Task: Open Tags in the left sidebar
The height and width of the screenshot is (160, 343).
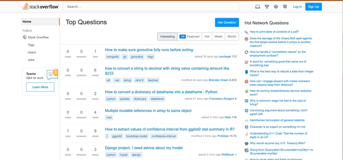Action: tap(31, 45)
